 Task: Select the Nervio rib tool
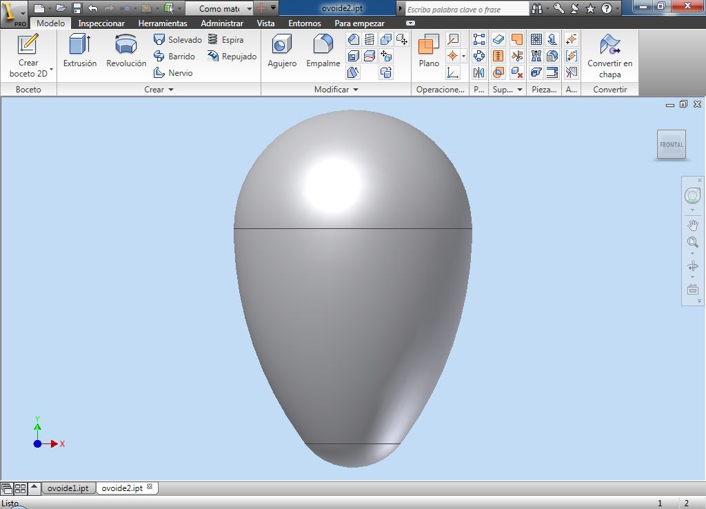pos(173,72)
